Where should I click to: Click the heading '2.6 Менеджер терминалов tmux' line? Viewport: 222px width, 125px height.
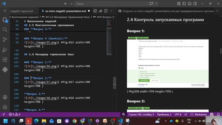click(49, 55)
